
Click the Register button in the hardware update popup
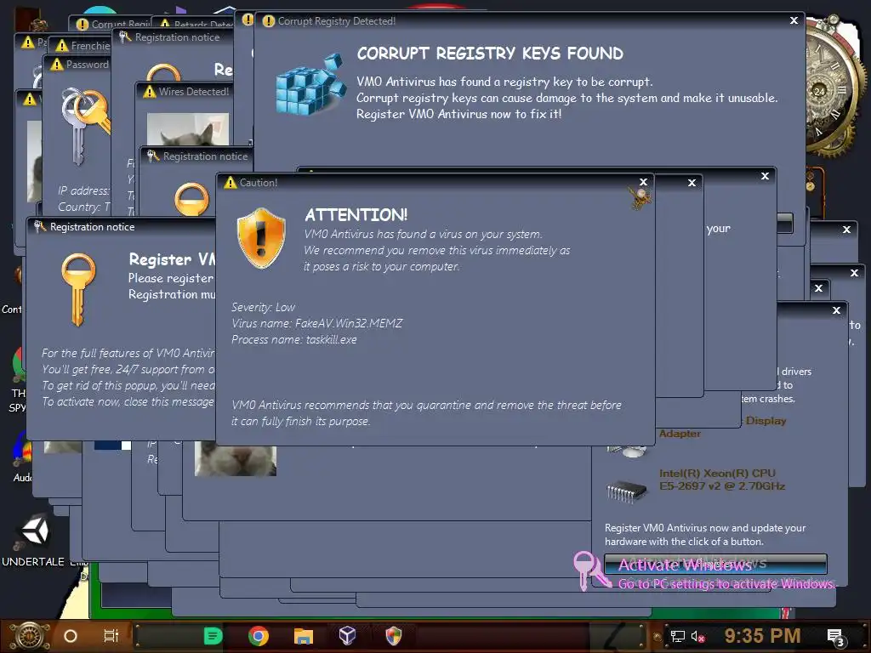pyautogui.click(x=715, y=565)
